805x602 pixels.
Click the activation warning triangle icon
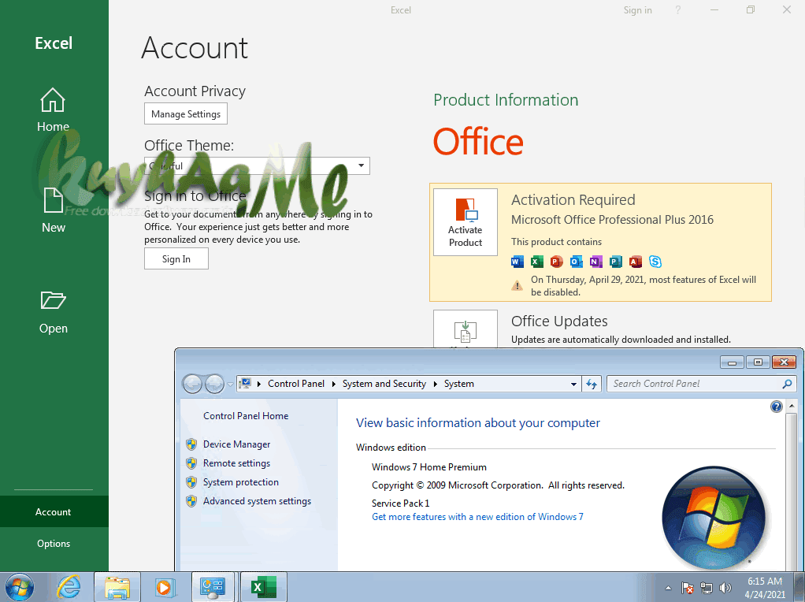517,285
